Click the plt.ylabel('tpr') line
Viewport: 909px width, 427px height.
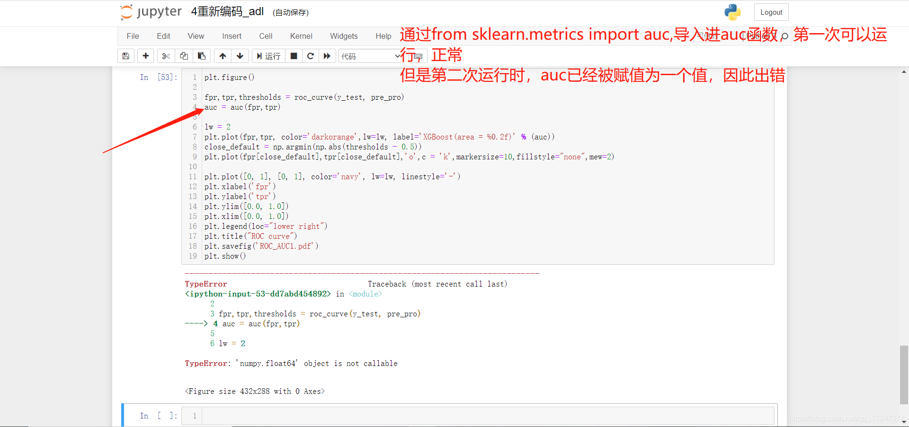click(x=240, y=197)
